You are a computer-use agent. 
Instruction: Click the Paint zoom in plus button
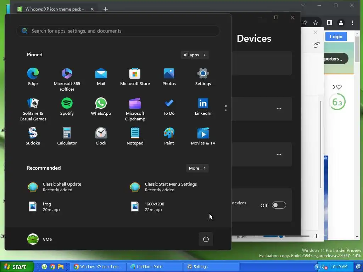316,236
